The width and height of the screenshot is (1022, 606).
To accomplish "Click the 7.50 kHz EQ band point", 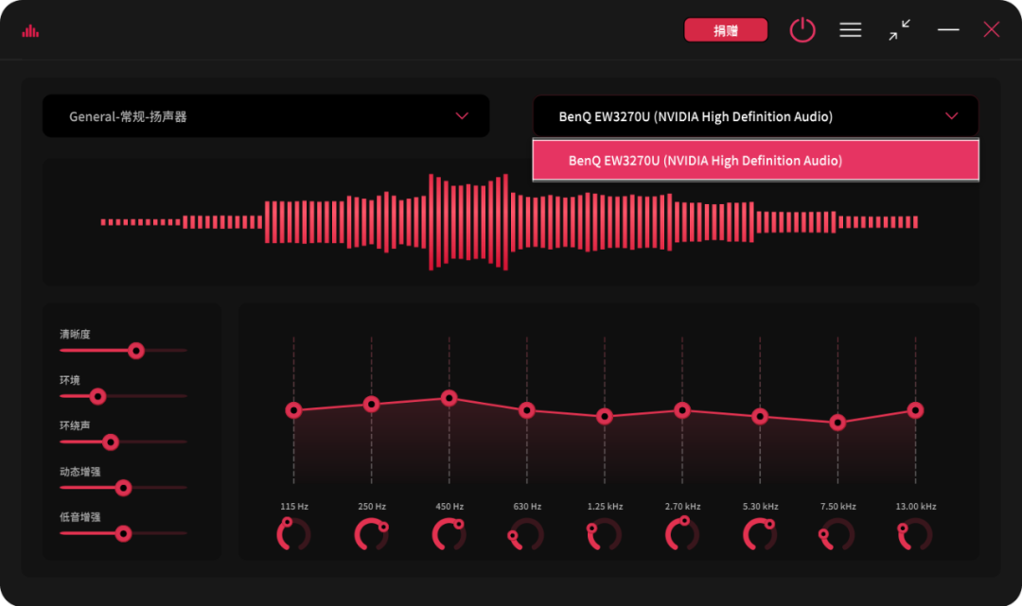I will tap(837, 423).
